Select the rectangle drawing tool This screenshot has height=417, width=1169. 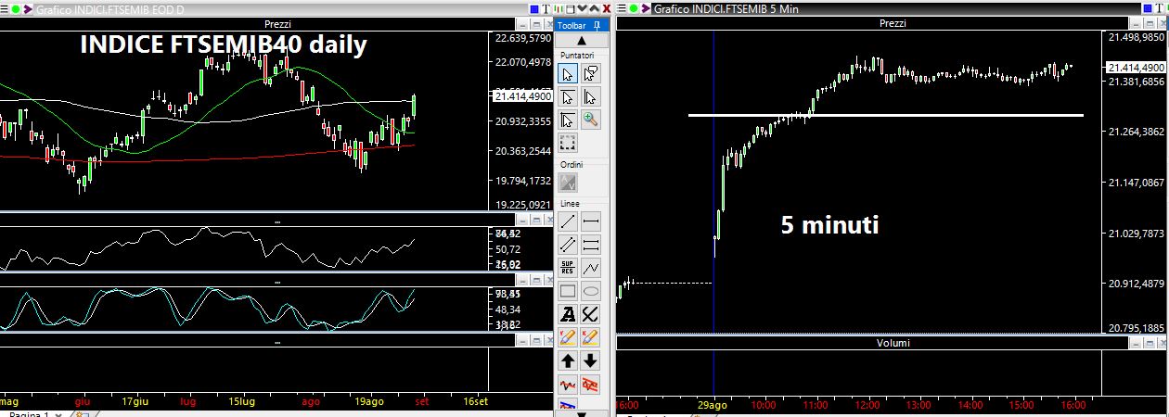(x=568, y=291)
